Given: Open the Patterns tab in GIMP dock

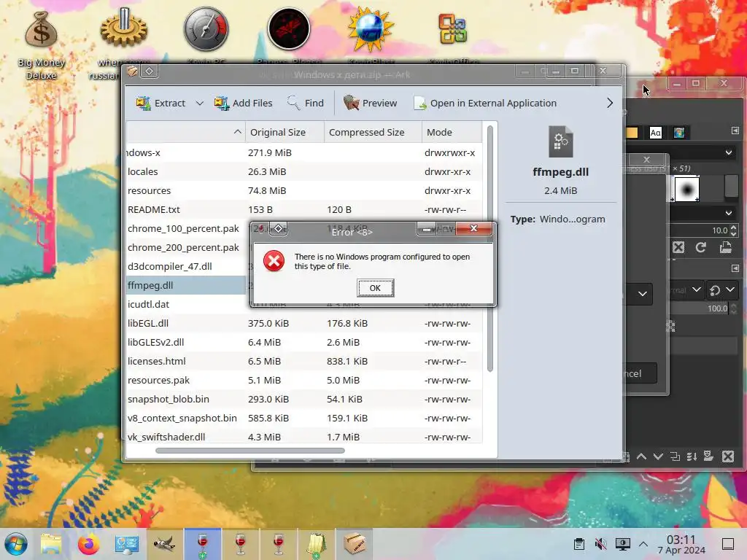Looking at the screenshot, I should click(x=632, y=133).
